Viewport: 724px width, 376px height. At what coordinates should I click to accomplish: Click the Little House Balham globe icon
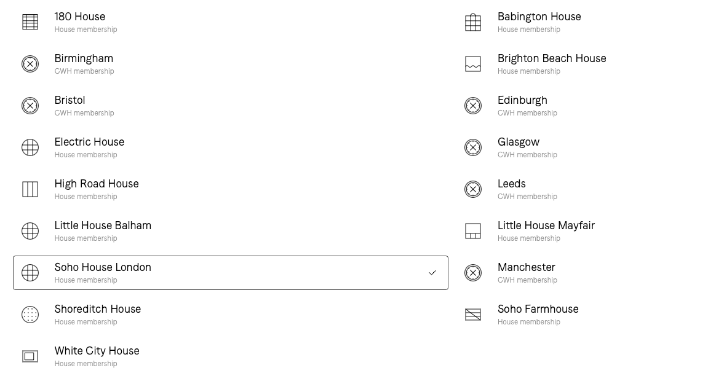[30, 231]
